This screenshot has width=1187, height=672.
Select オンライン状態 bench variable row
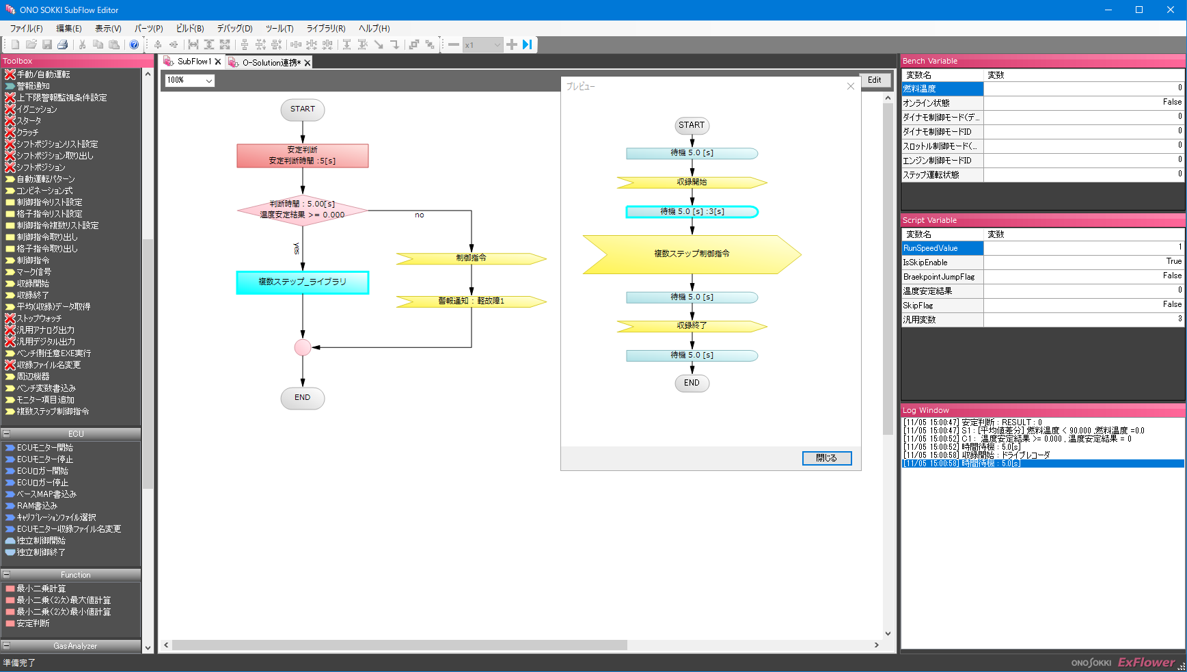click(x=1043, y=103)
